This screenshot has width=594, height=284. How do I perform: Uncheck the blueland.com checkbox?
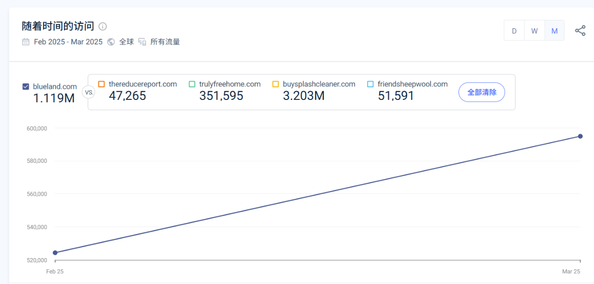pyautogui.click(x=26, y=86)
